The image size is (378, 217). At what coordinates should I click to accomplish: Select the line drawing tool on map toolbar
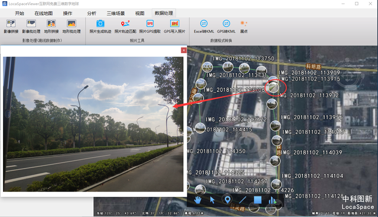pyautogui.click(x=242, y=200)
